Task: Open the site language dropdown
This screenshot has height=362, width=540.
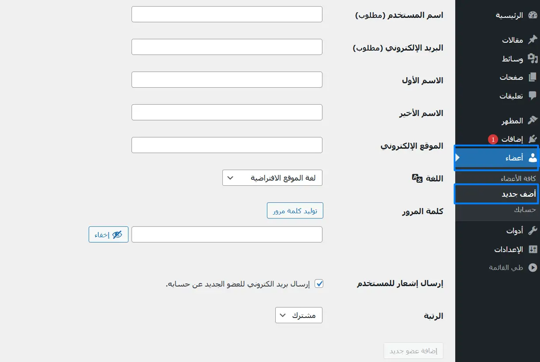Action: [272, 178]
